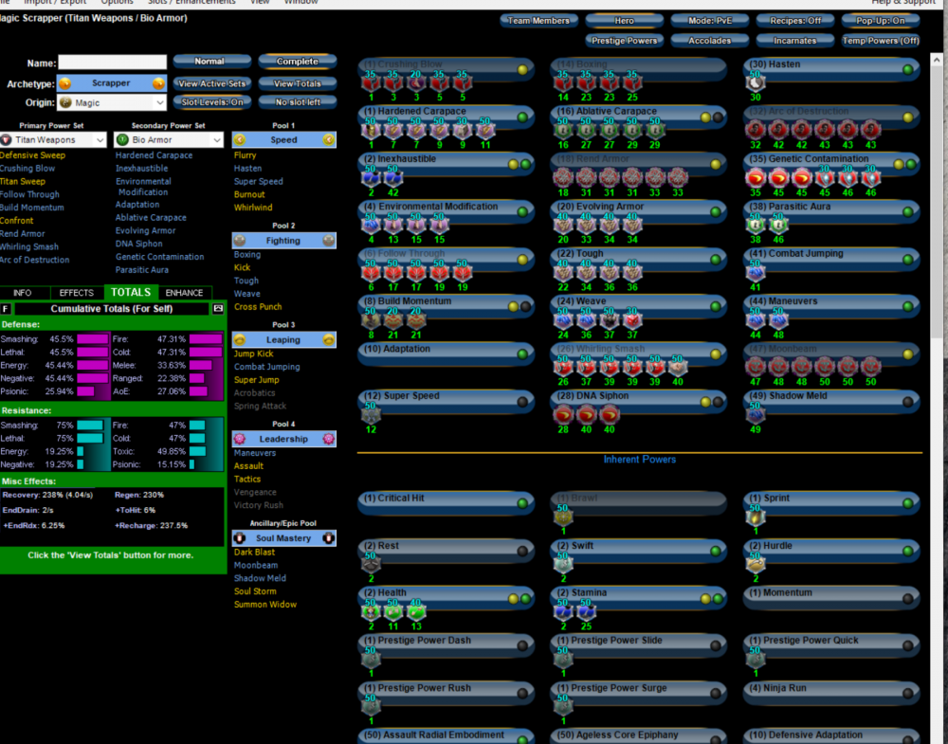Click the next archetype arrow right of Scrapper
The width and height of the screenshot is (948, 744).
(160, 83)
